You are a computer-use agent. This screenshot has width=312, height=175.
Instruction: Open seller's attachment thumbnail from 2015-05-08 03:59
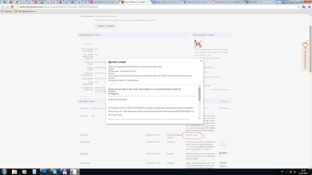(x=223, y=155)
